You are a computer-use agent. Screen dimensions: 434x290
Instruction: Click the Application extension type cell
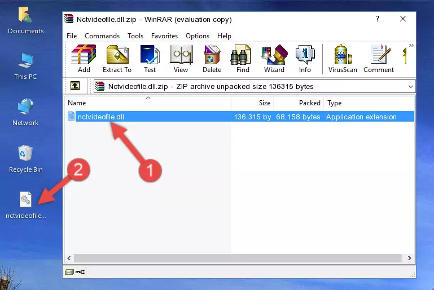(x=361, y=117)
